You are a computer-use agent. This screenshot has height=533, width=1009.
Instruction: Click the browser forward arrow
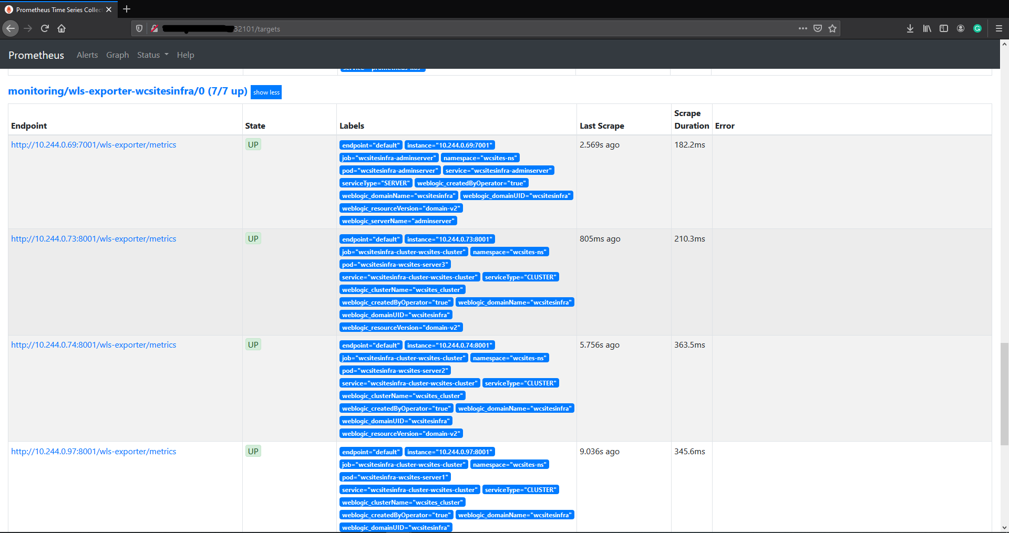[28, 28]
